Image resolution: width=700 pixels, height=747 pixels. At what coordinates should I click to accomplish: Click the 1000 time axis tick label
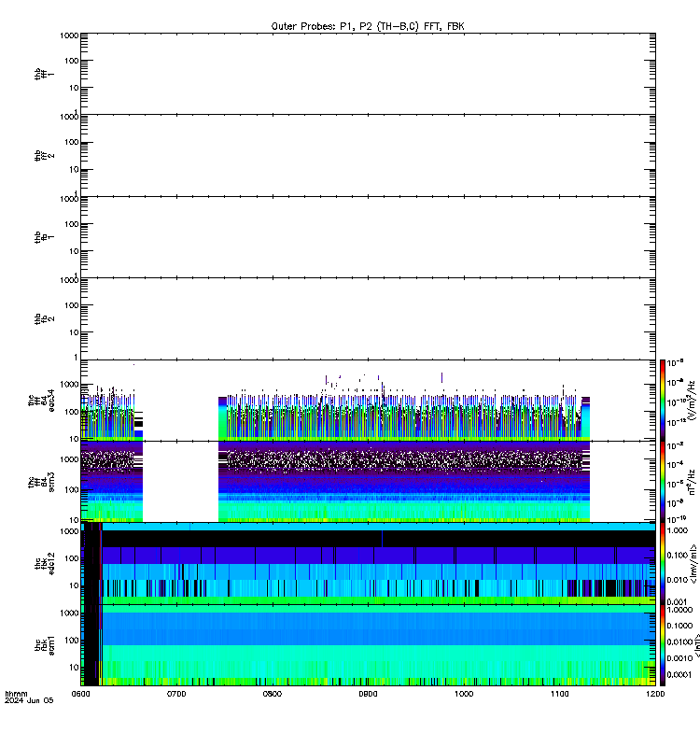coord(464,694)
